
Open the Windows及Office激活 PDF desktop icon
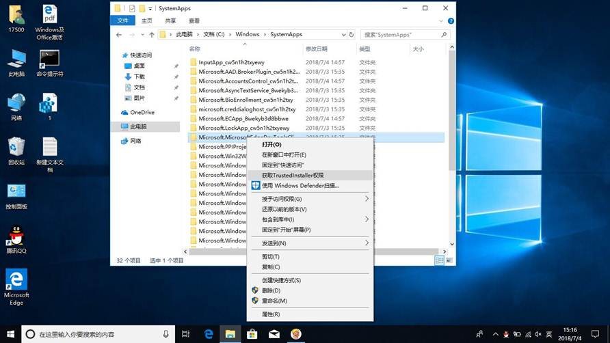(50, 22)
